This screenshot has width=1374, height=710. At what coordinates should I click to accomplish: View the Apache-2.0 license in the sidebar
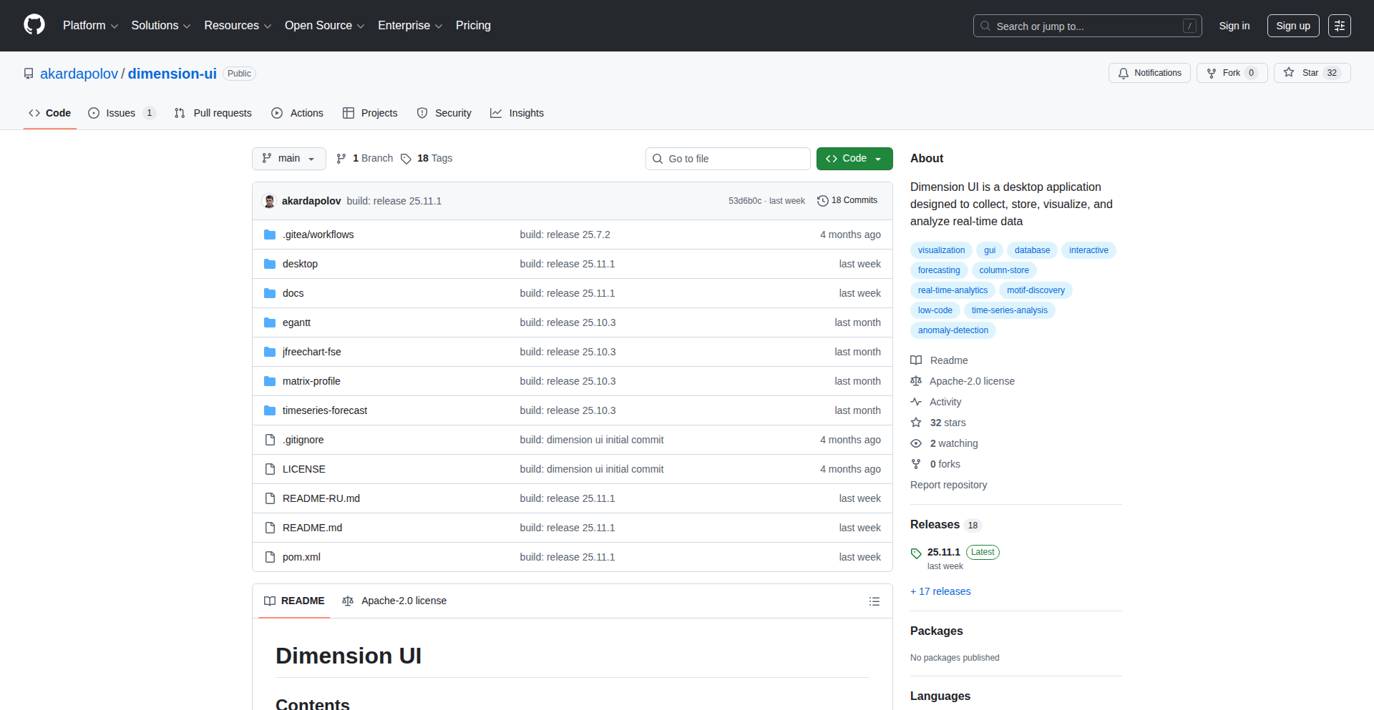970,381
